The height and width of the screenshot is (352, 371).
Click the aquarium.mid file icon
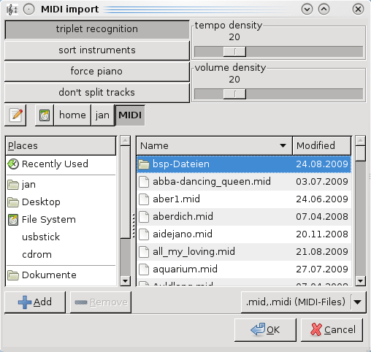[144, 269]
